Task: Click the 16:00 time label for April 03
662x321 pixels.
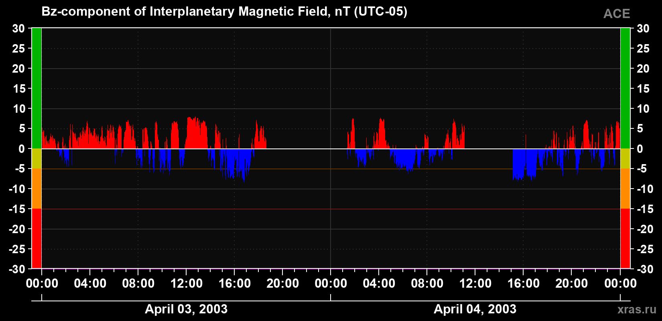Action: click(x=234, y=284)
